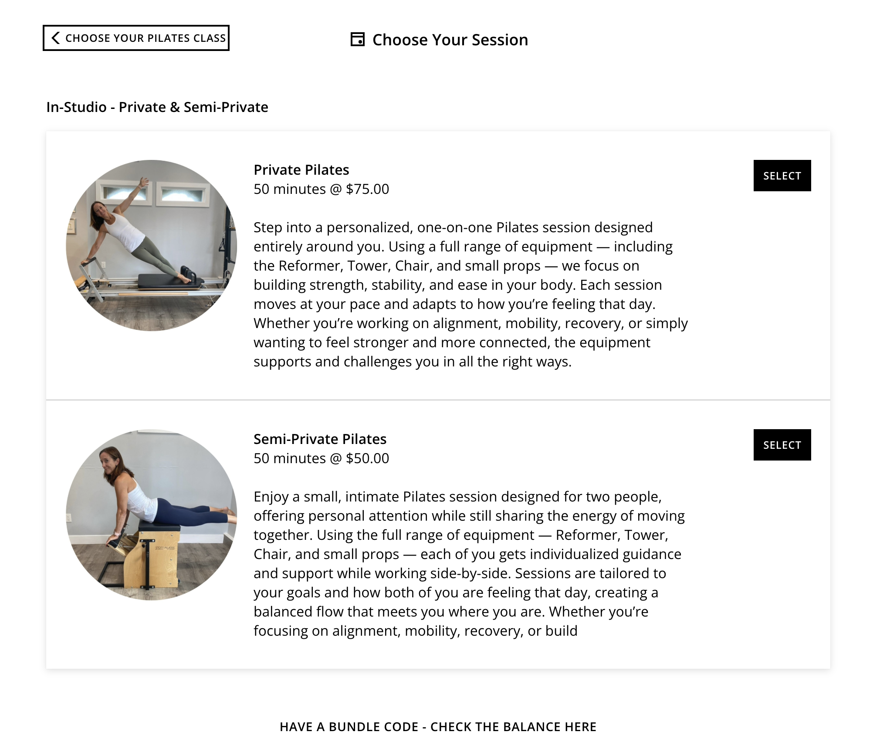The height and width of the screenshot is (742, 880).
Task: Click the Choose Your Session heading
Action: (x=450, y=40)
